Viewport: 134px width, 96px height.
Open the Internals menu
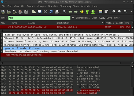[85, 6]
